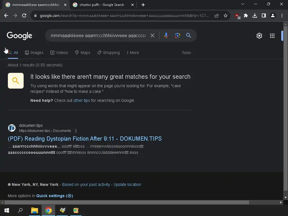Open Quick settings link in footer

point(55,196)
